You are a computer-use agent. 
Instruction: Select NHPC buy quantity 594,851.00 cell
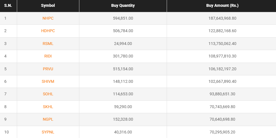tap(123, 18)
